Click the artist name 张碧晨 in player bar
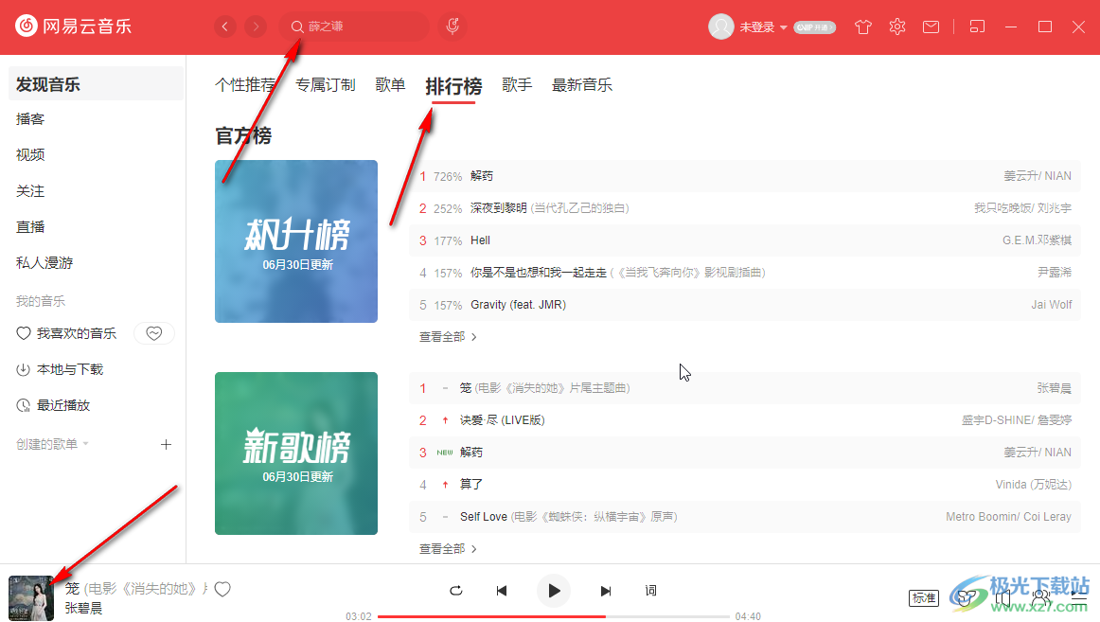The image size is (1100, 622). [x=83, y=608]
